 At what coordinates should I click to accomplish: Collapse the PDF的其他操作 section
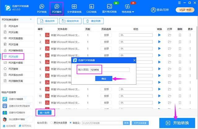31,19
